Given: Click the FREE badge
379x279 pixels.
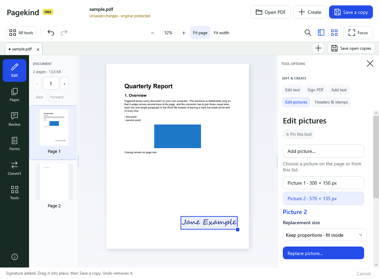Looking at the screenshot, I should pyautogui.click(x=48, y=12).
